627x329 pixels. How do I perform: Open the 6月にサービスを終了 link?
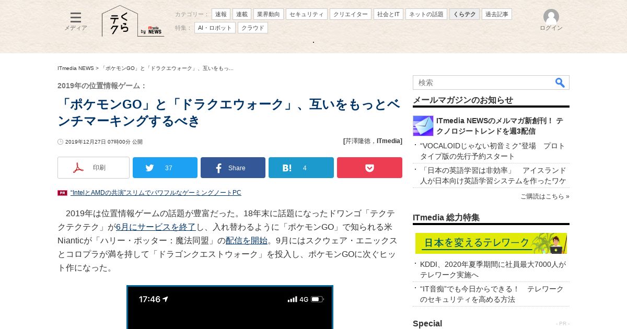[x=156, y=227]
